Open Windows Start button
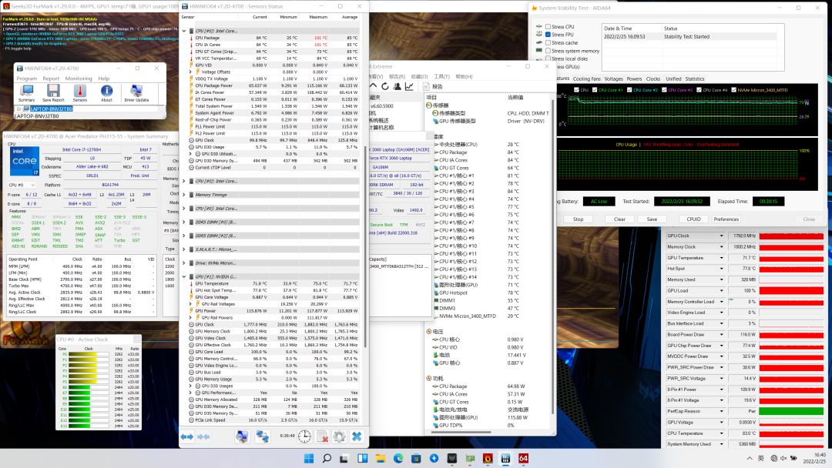This screenshot has width=832, height=468. pos(309,459)
